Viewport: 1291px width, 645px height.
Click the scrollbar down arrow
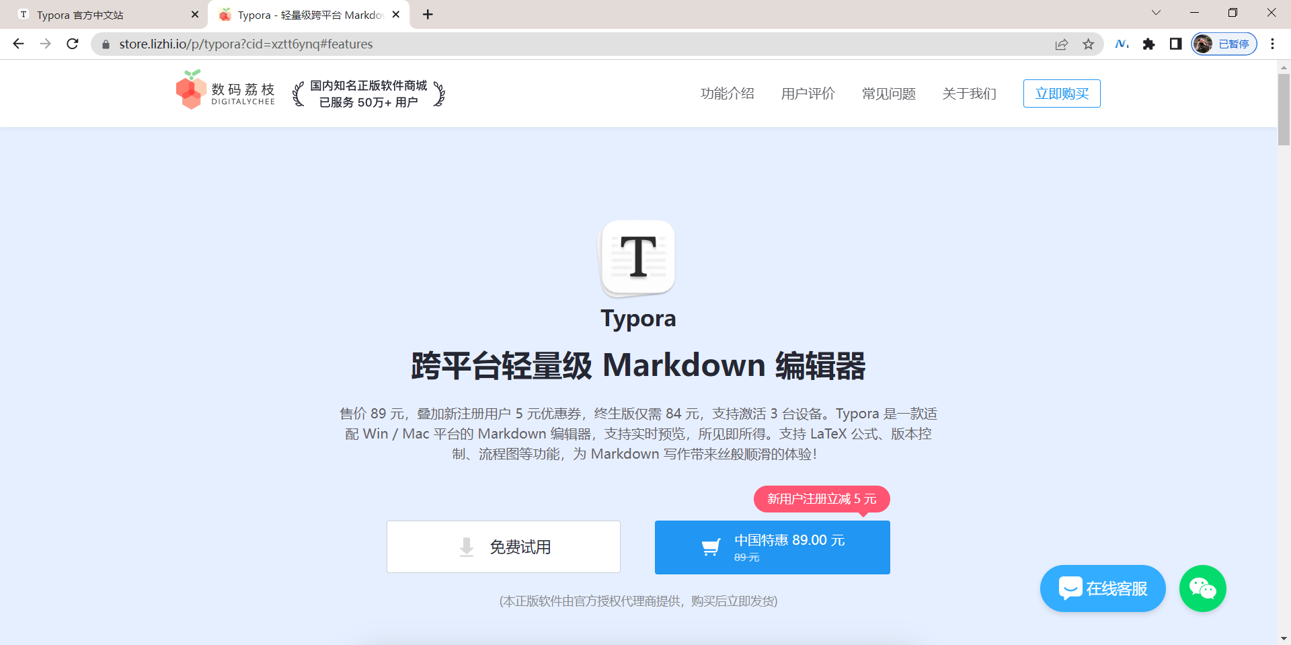1284,638
